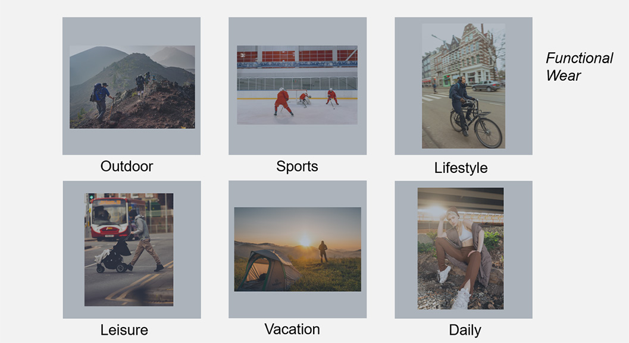Click the Daily caption text
The width and height of the screenshot is (629, 343).
pos(465,331)
